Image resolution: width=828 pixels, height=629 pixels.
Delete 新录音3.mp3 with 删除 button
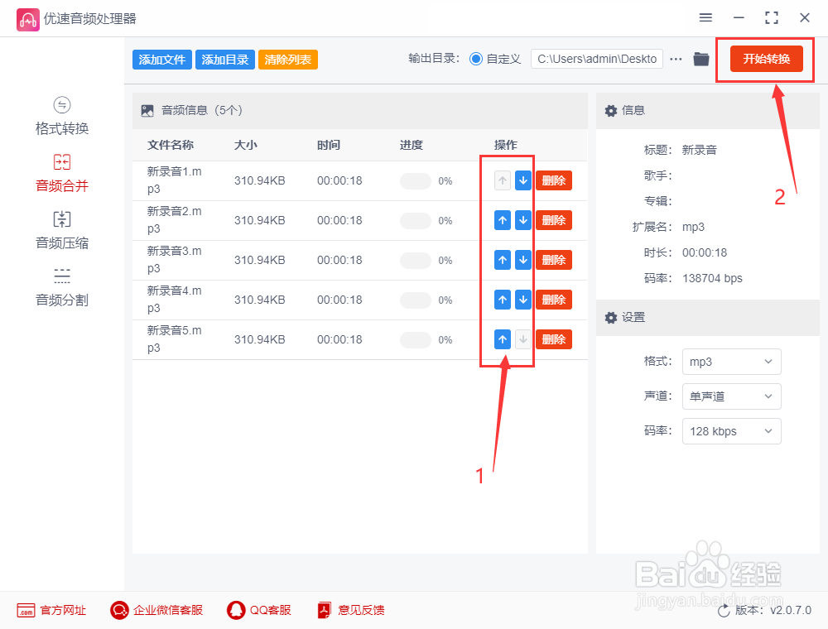pyautogui.click(x=554, y=260)
